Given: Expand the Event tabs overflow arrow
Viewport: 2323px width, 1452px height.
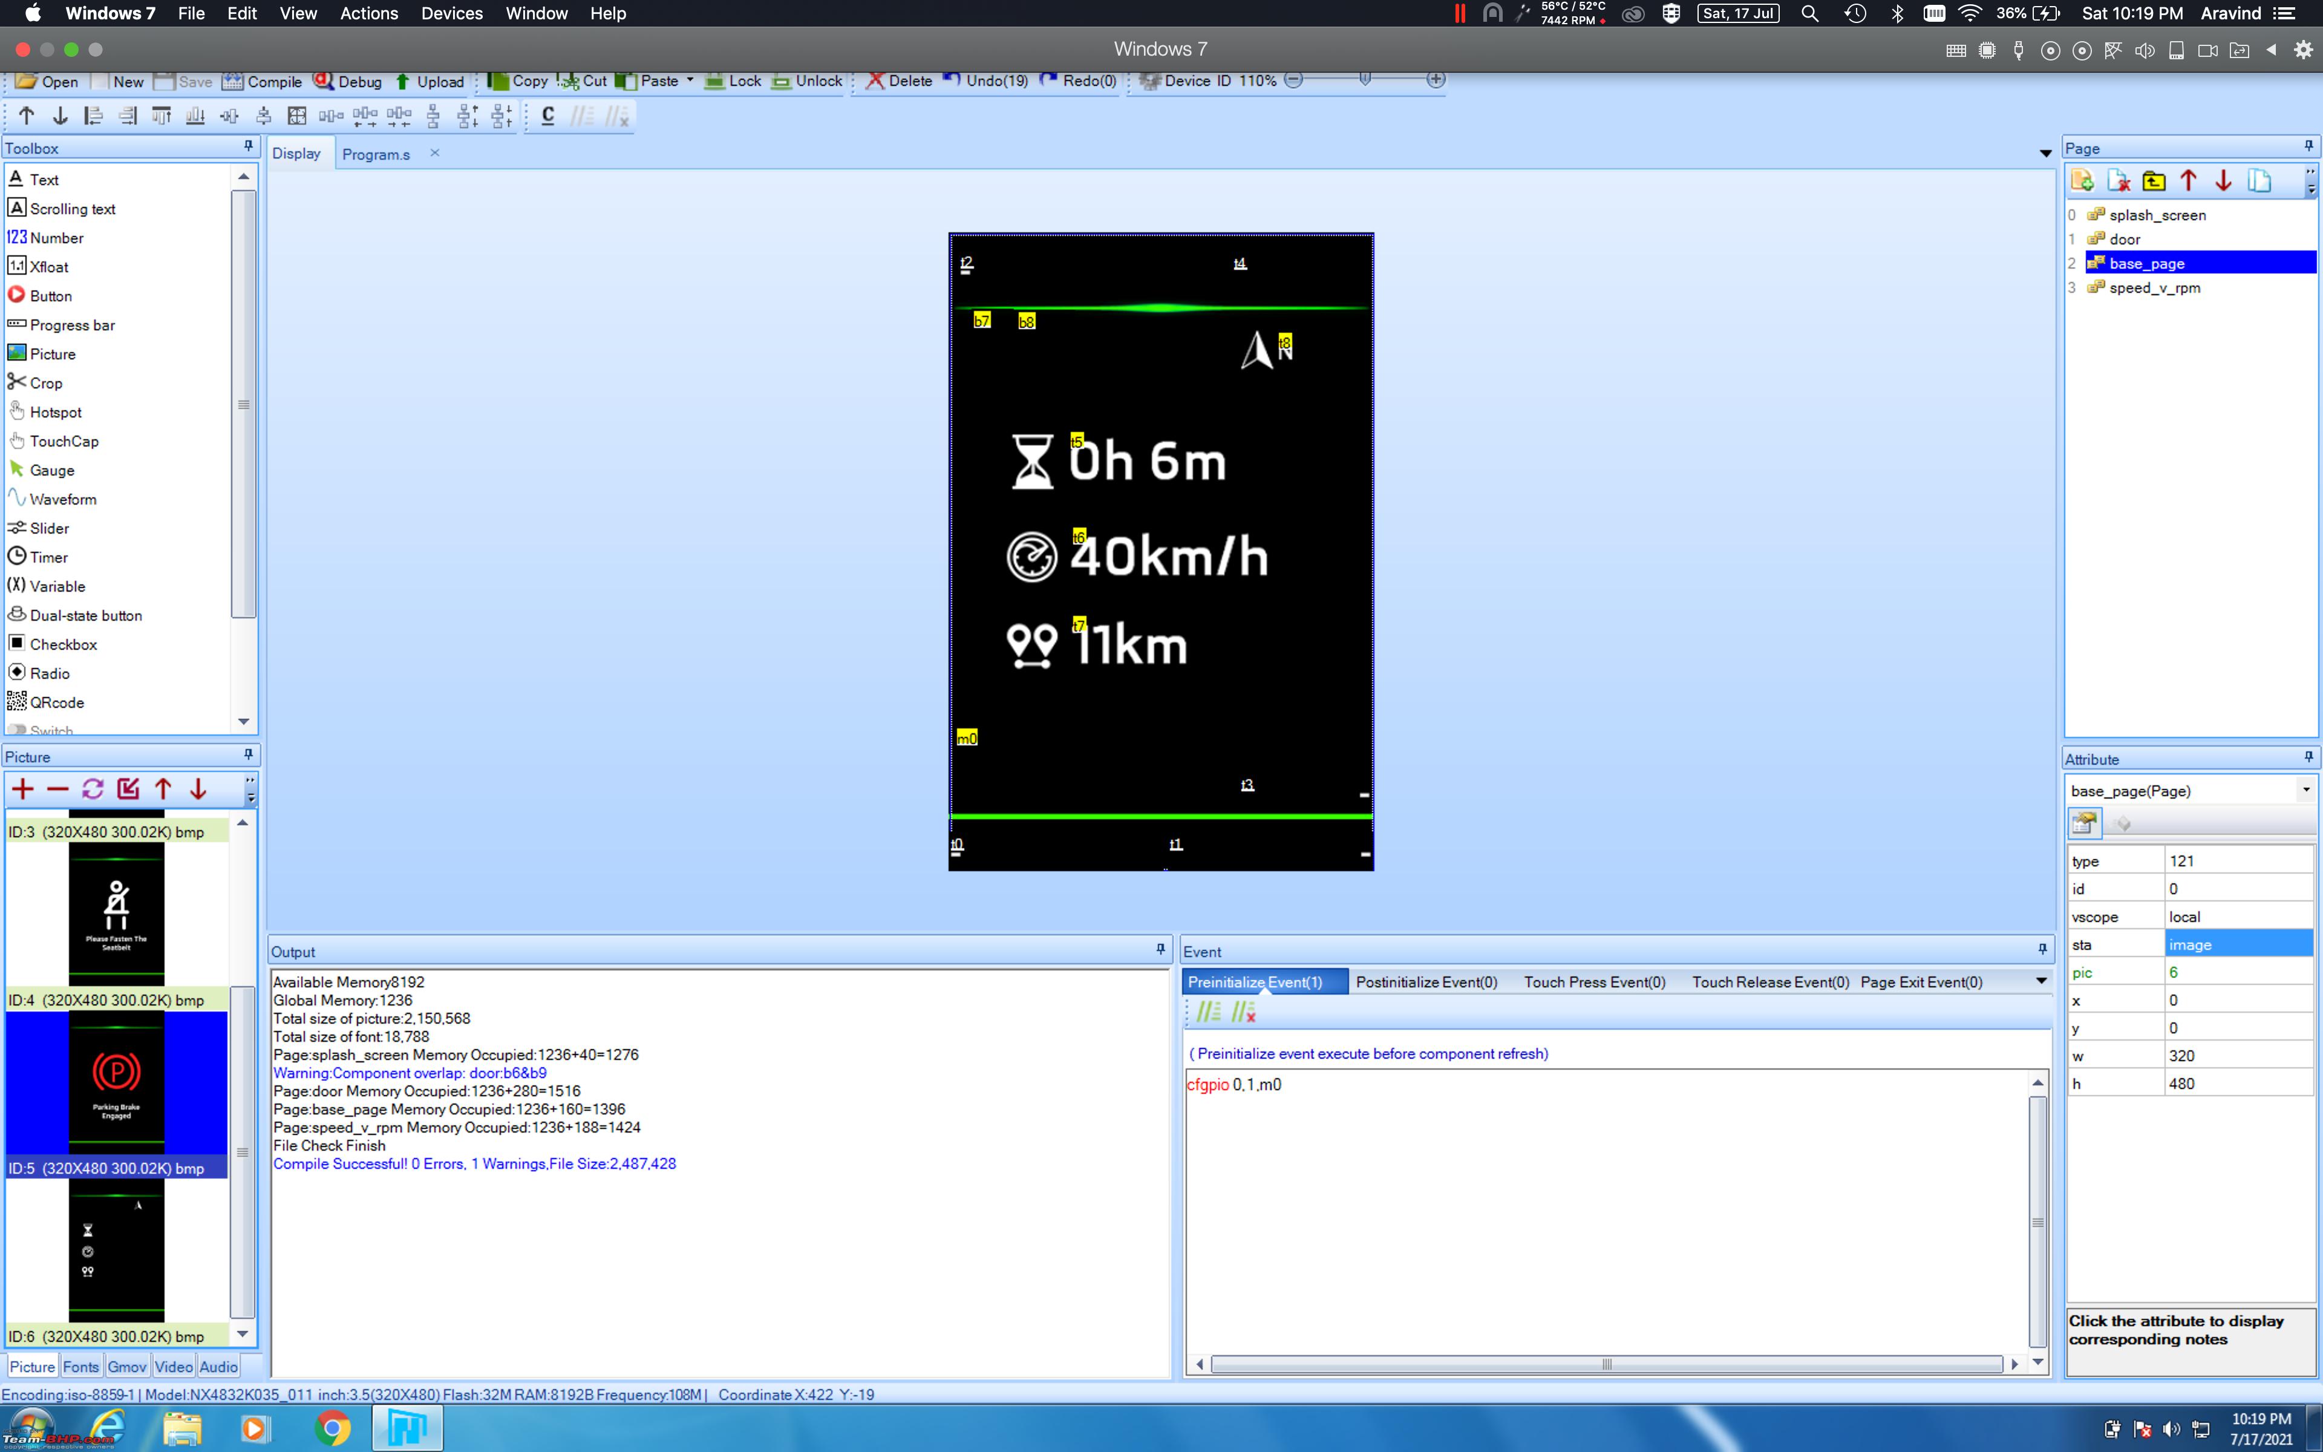Looking at the screenshot, I should tap(2042, 981).
